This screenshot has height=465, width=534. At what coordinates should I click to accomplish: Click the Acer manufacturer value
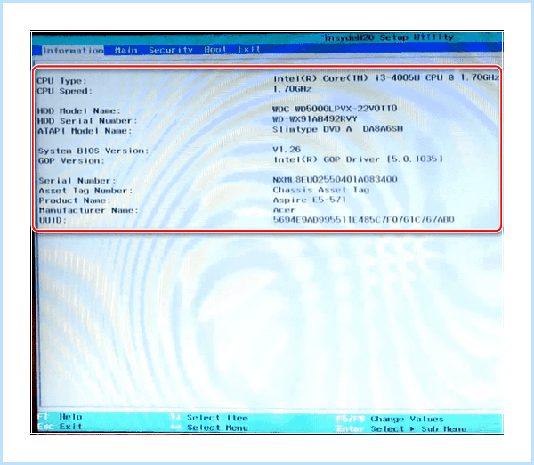284,210
